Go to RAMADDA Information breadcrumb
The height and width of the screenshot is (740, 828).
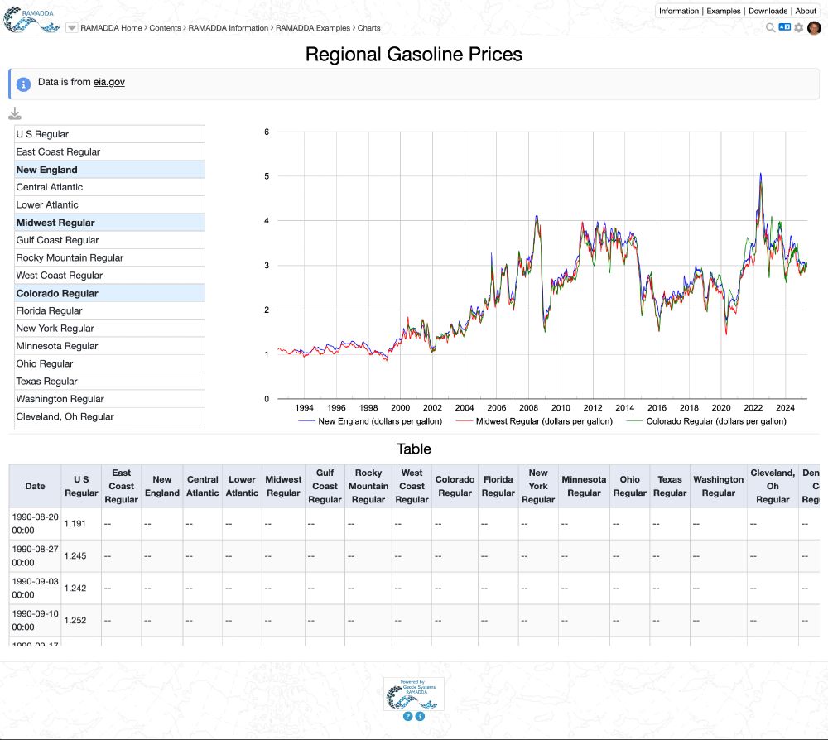(229, 28)
